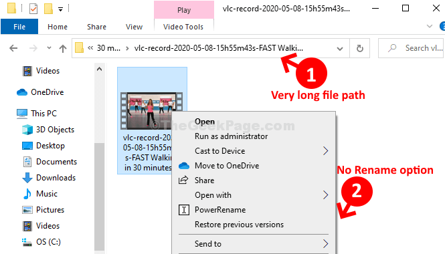Switch to the View ribbon tab
Image resolution: width=445 pixels, height=254 pixels.
[134, 27]
